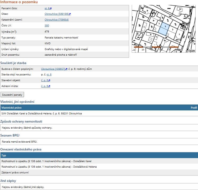Click the cadastral map thumbnail
198x190 pixels.
click(163, 29)
